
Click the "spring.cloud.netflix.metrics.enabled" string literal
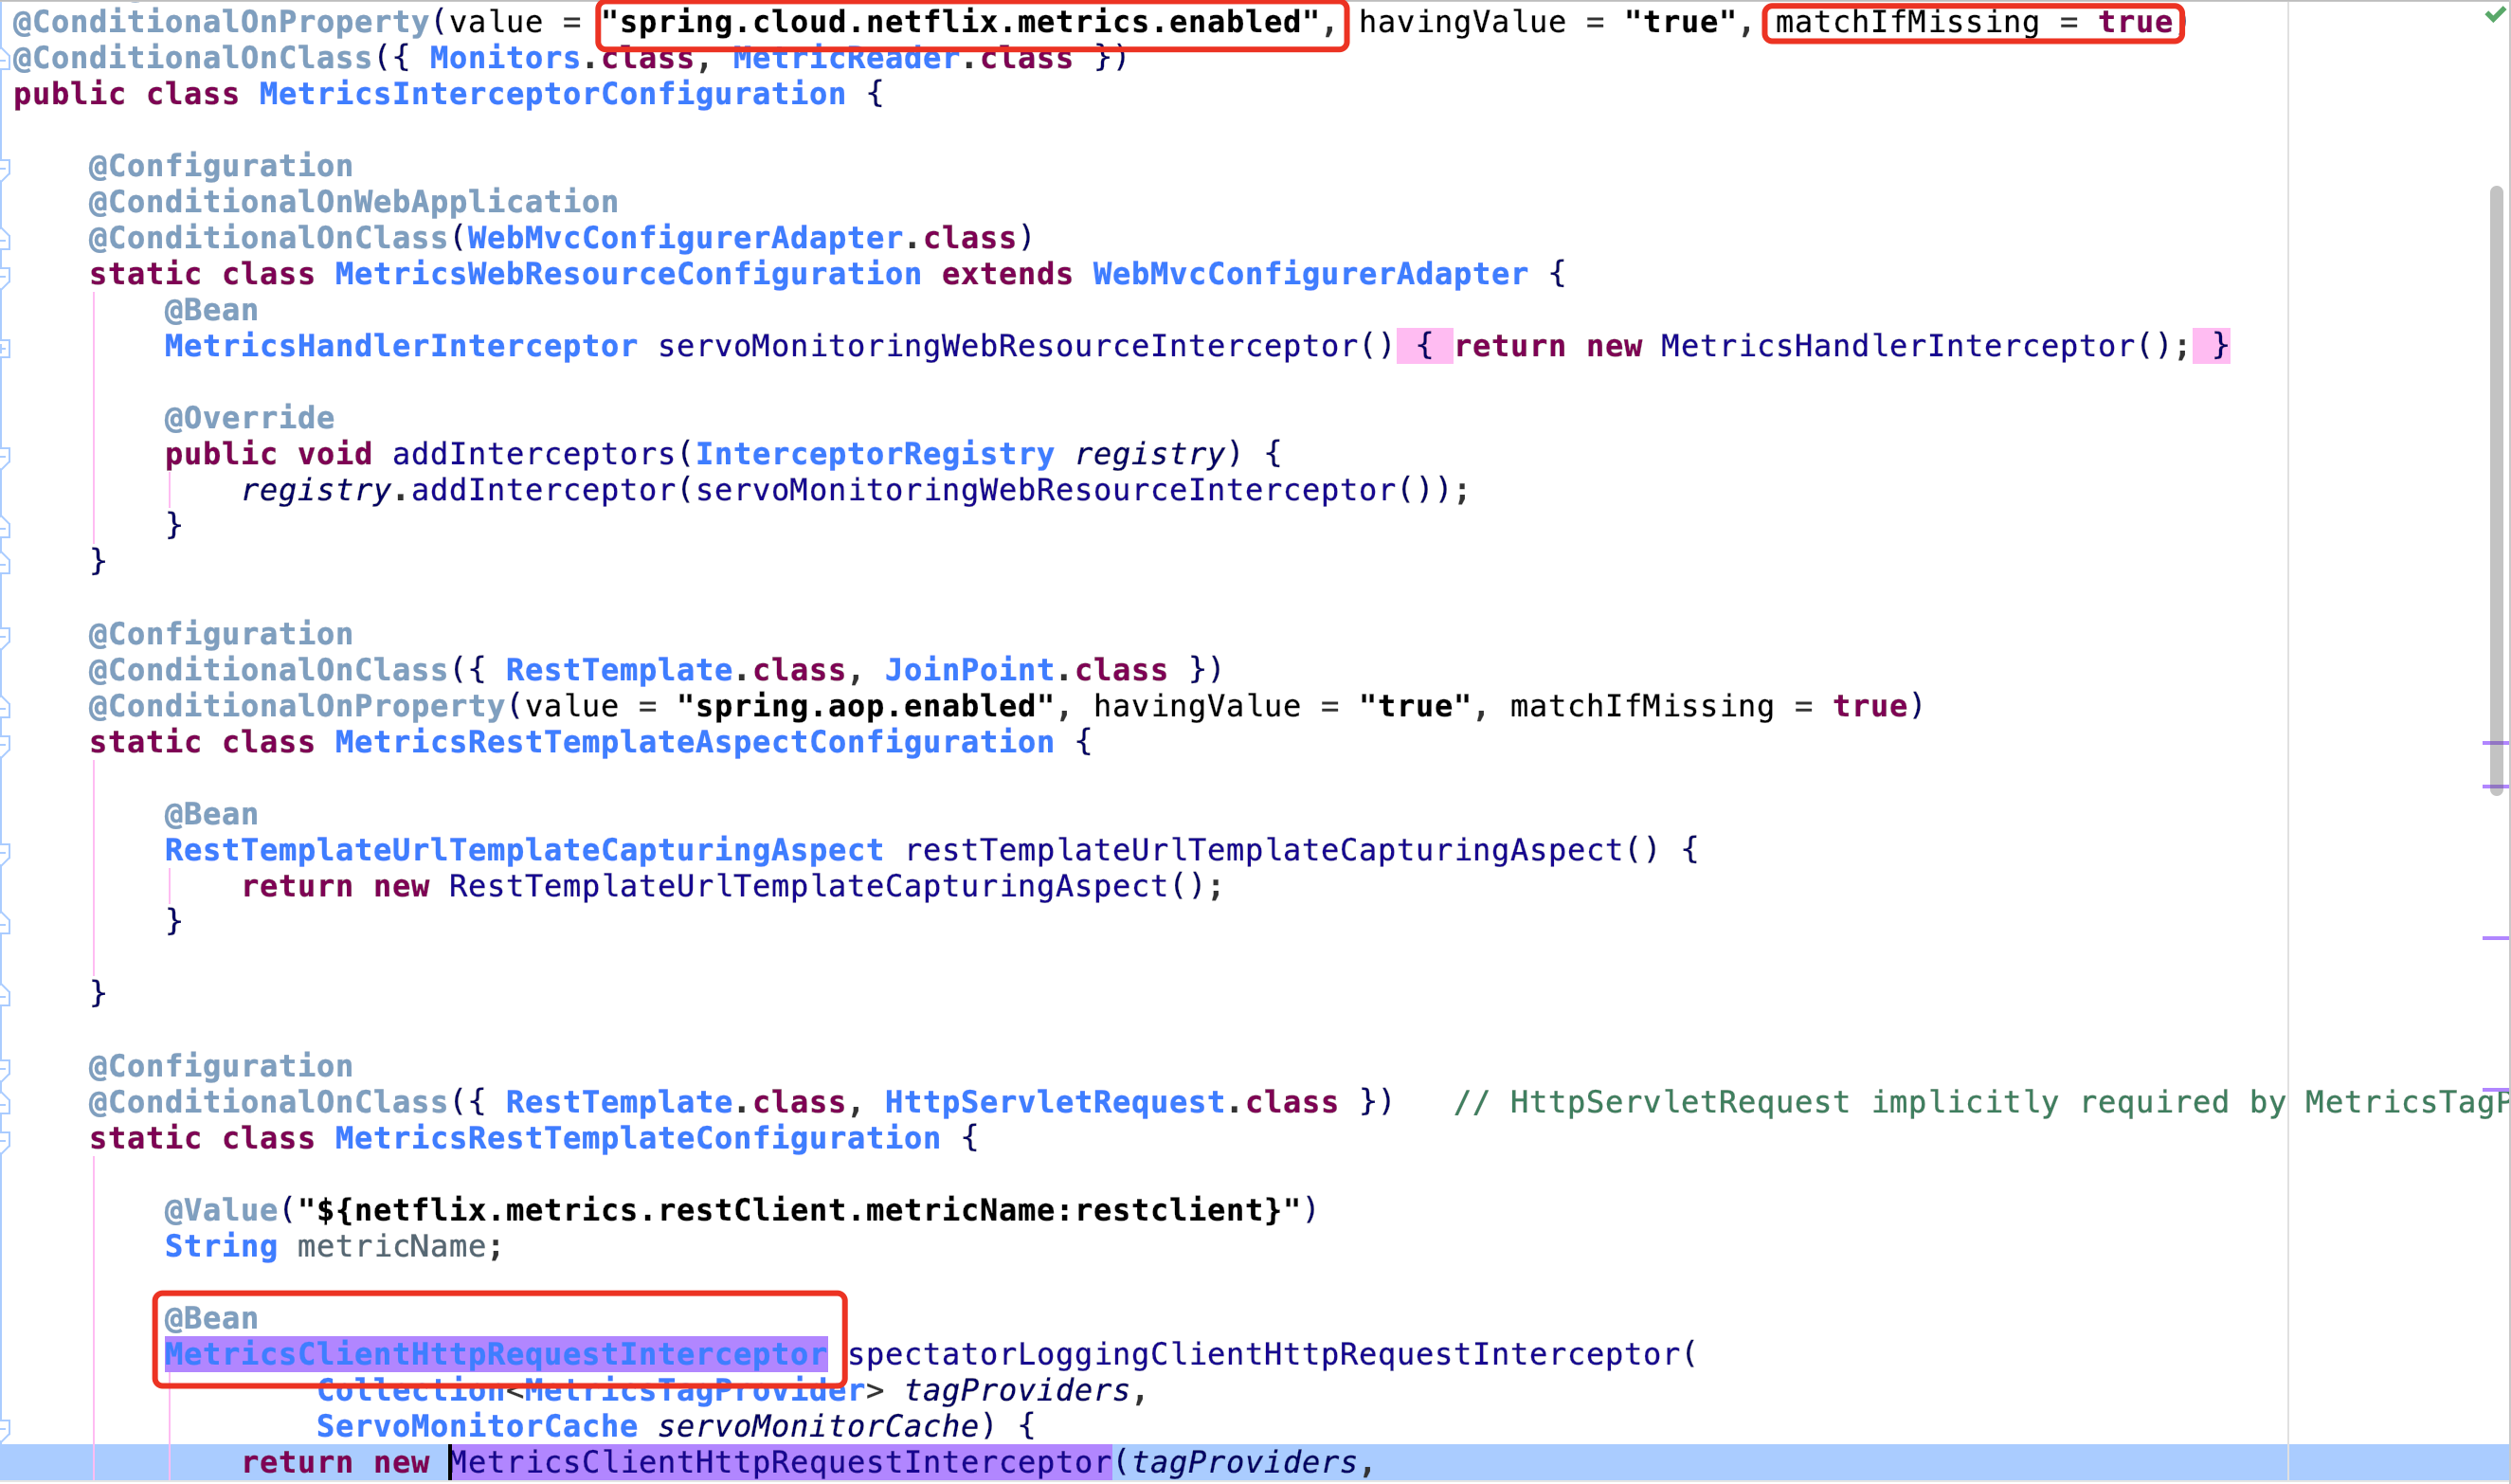(960, 22)
